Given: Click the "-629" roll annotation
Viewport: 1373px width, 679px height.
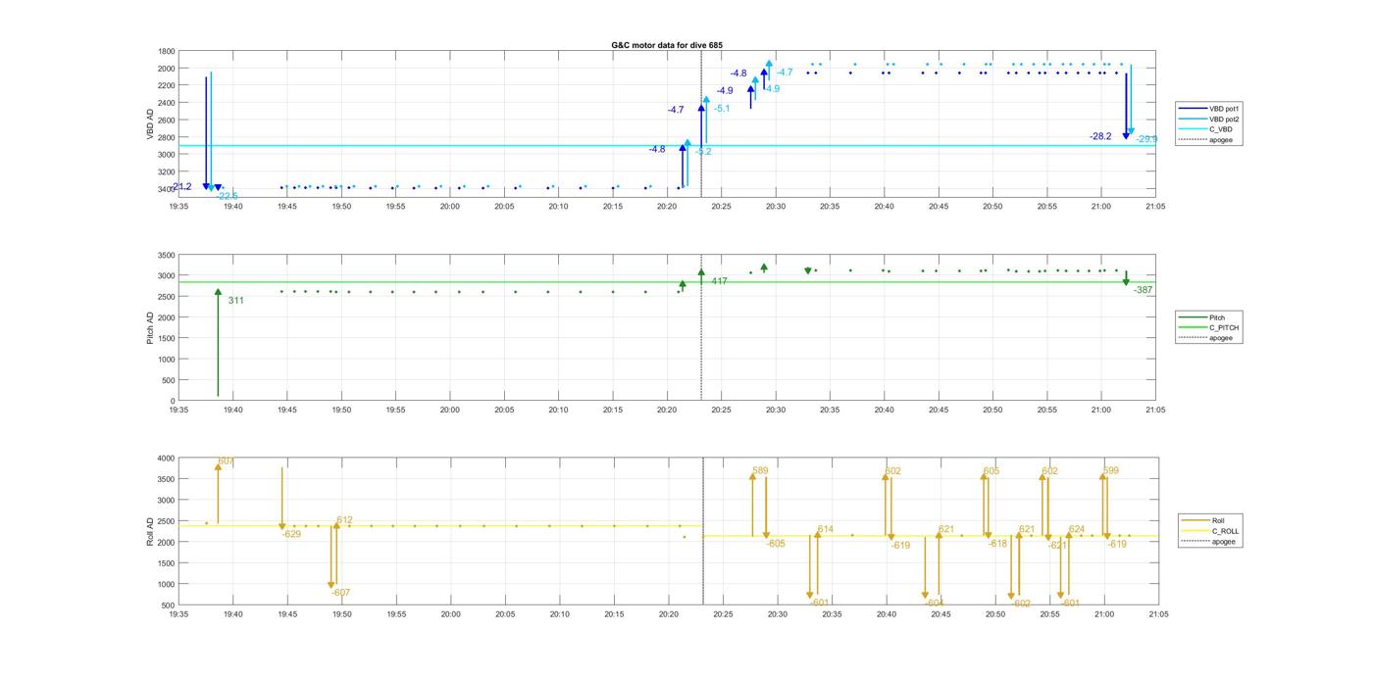Looking at the screenshot, I should coord(291,534).
